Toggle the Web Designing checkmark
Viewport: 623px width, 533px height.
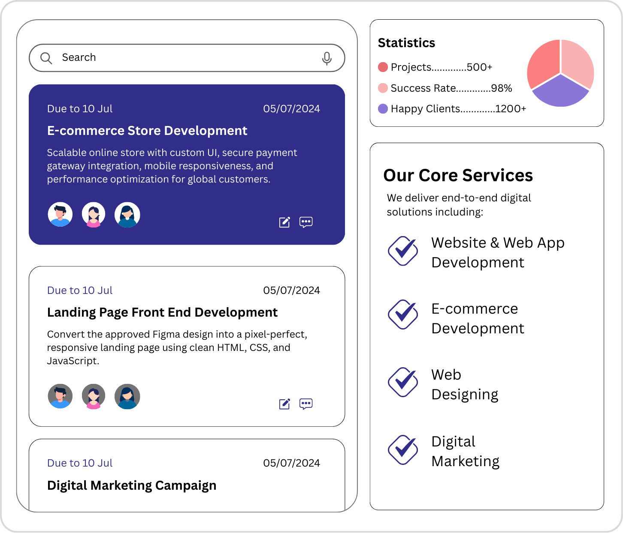pos(403,382)
